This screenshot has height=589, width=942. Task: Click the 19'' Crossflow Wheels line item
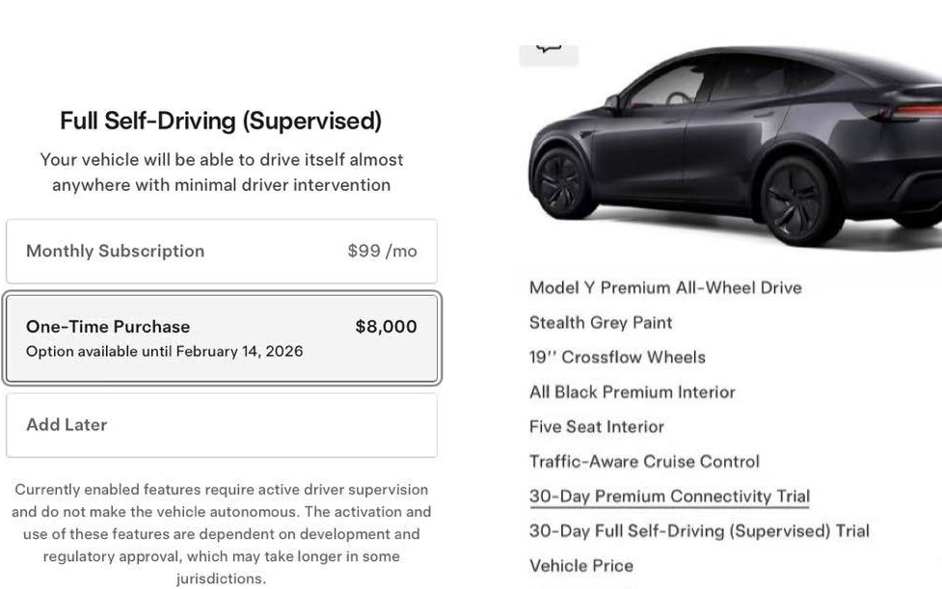[x=617, y=358]
